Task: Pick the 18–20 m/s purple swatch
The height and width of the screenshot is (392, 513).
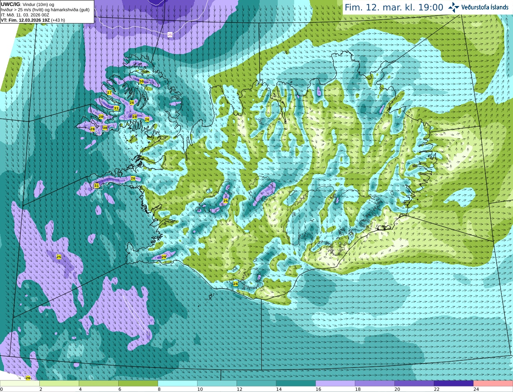Action: pyautogui.click(x=375, y=384)
